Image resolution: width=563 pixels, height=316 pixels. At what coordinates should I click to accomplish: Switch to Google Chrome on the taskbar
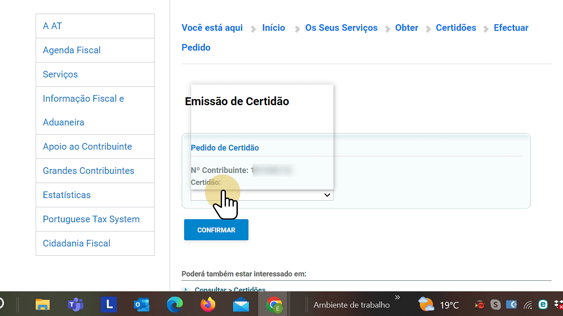point(274,305)
